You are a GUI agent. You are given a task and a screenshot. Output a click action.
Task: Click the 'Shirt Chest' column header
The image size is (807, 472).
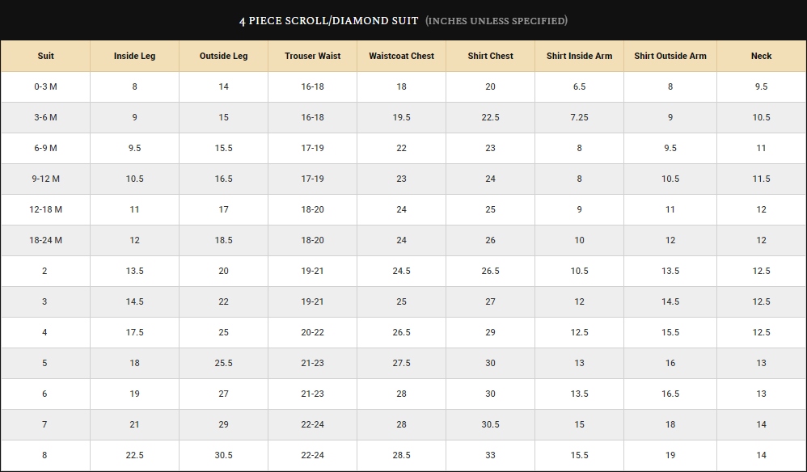[x=490, y=57]
